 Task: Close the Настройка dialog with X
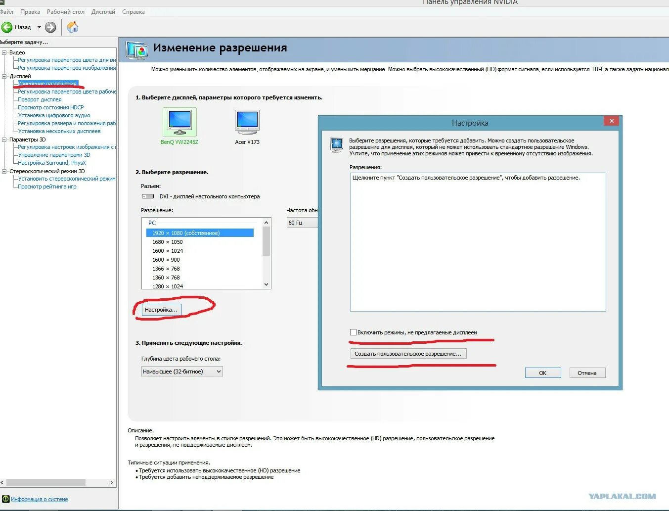pos(612,121)
